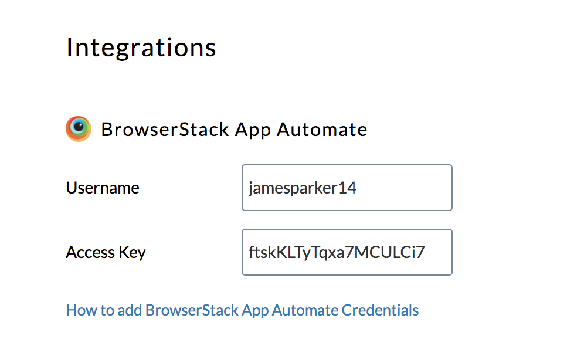The height and width of the screenshot is (346, 584).
Task: Click inside the Username input field
Action: click(347, 188)
